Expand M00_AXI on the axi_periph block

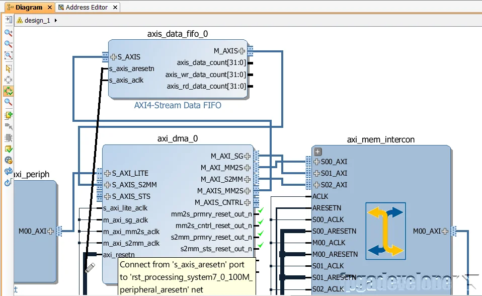click(51, 231)
